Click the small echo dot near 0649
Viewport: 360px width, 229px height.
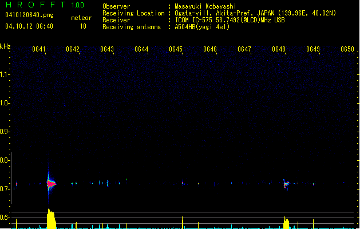[x=314, y=184]
